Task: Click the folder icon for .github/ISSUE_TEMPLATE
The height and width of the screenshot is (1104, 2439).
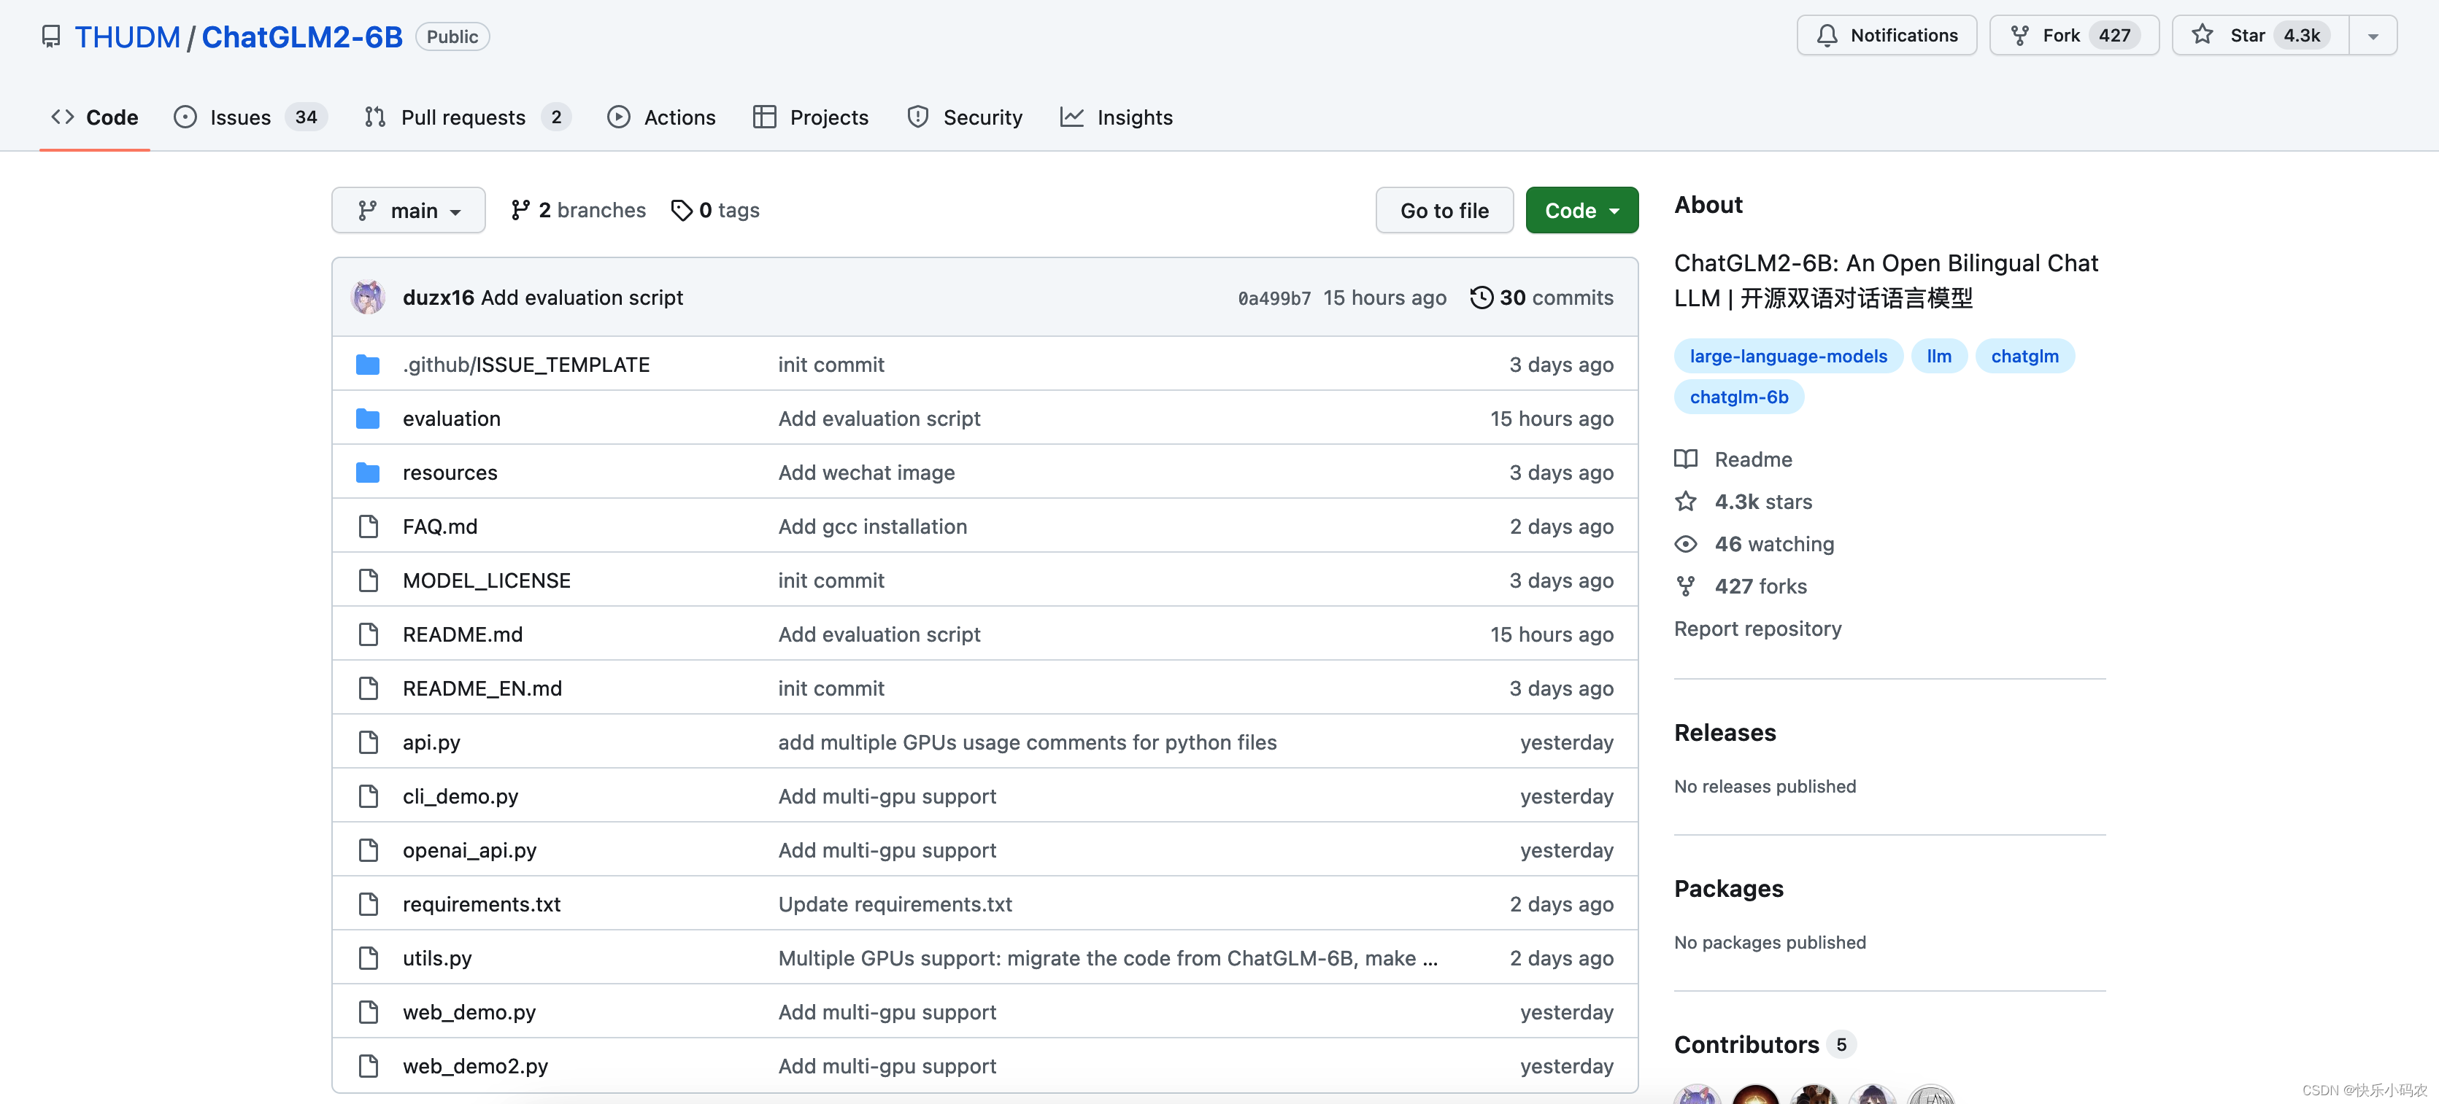Action: coord(369,365)
